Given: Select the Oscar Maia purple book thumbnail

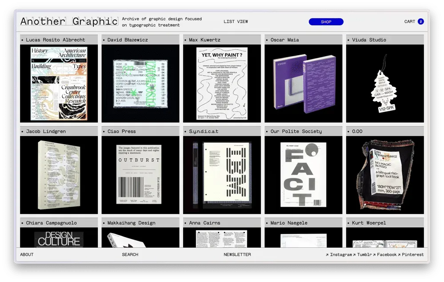Looking at the screenshot, I should 303,83.
